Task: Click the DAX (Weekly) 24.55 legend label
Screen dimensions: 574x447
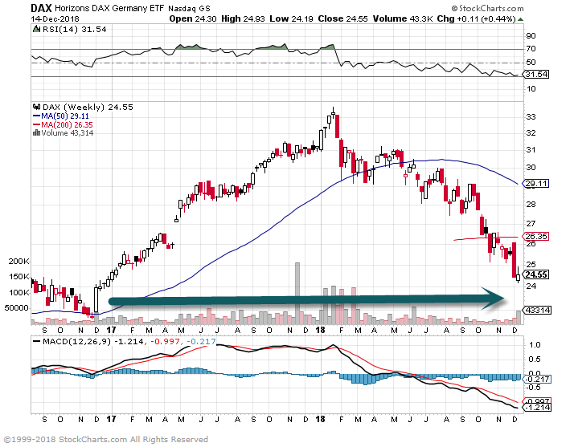Action: [x=88, y=107]
